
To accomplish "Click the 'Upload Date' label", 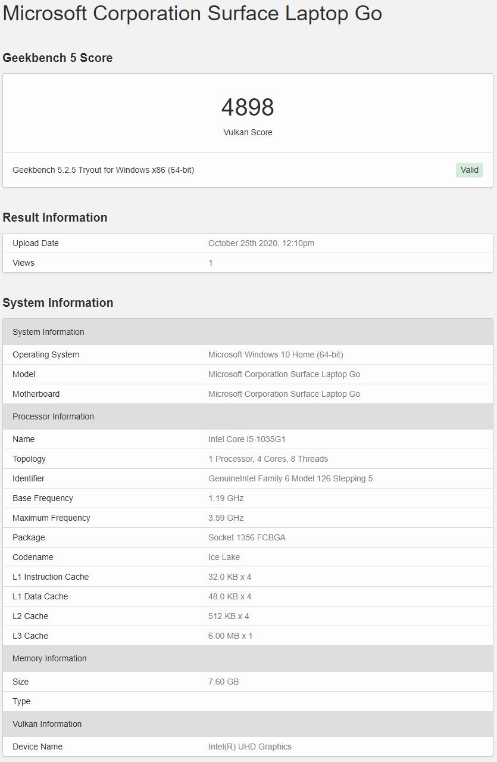I will pyautogui.click(x=36, y=243).
